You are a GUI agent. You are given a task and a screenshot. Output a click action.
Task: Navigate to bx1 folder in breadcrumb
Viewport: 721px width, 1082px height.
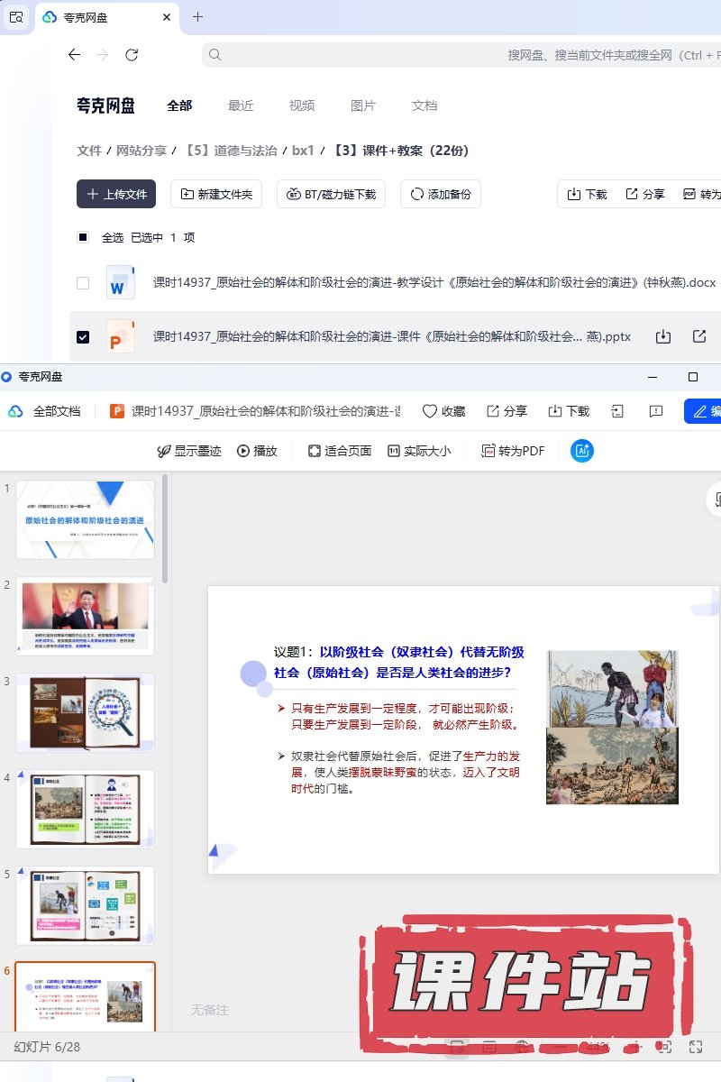coord(303,151)
